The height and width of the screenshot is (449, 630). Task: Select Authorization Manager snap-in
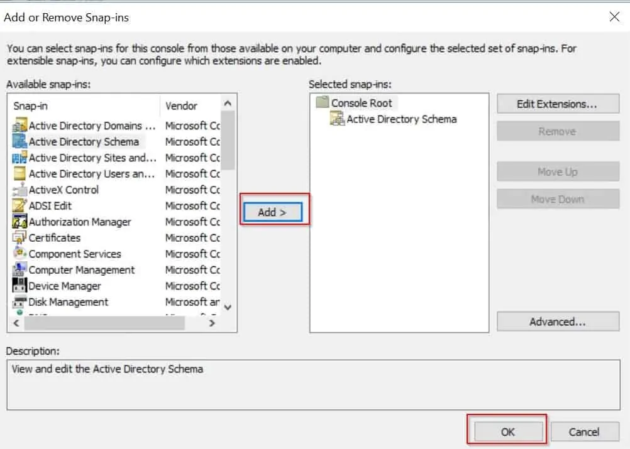(x=80, y=222)
